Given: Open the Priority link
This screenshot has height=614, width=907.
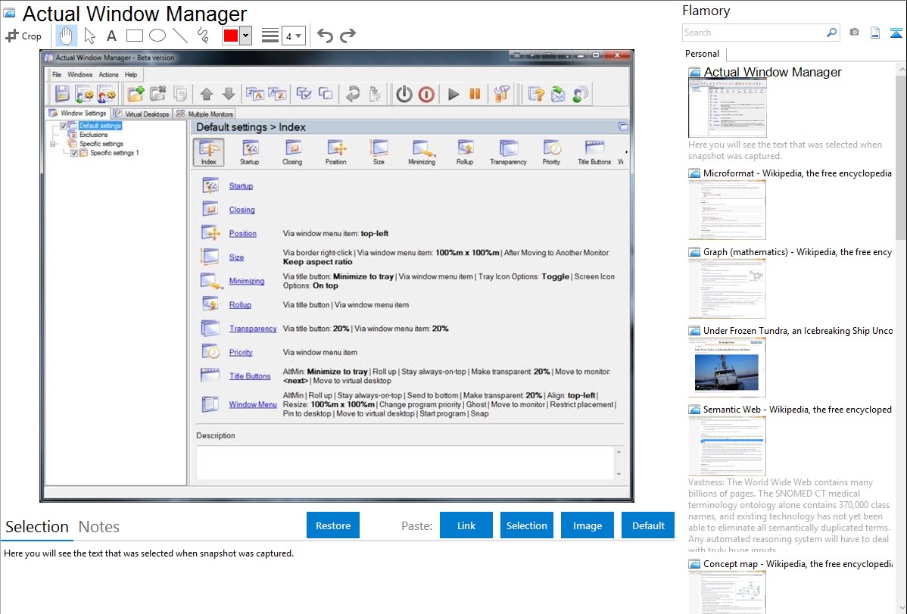Looking at the screenshot, I should [x=241, y=353].
